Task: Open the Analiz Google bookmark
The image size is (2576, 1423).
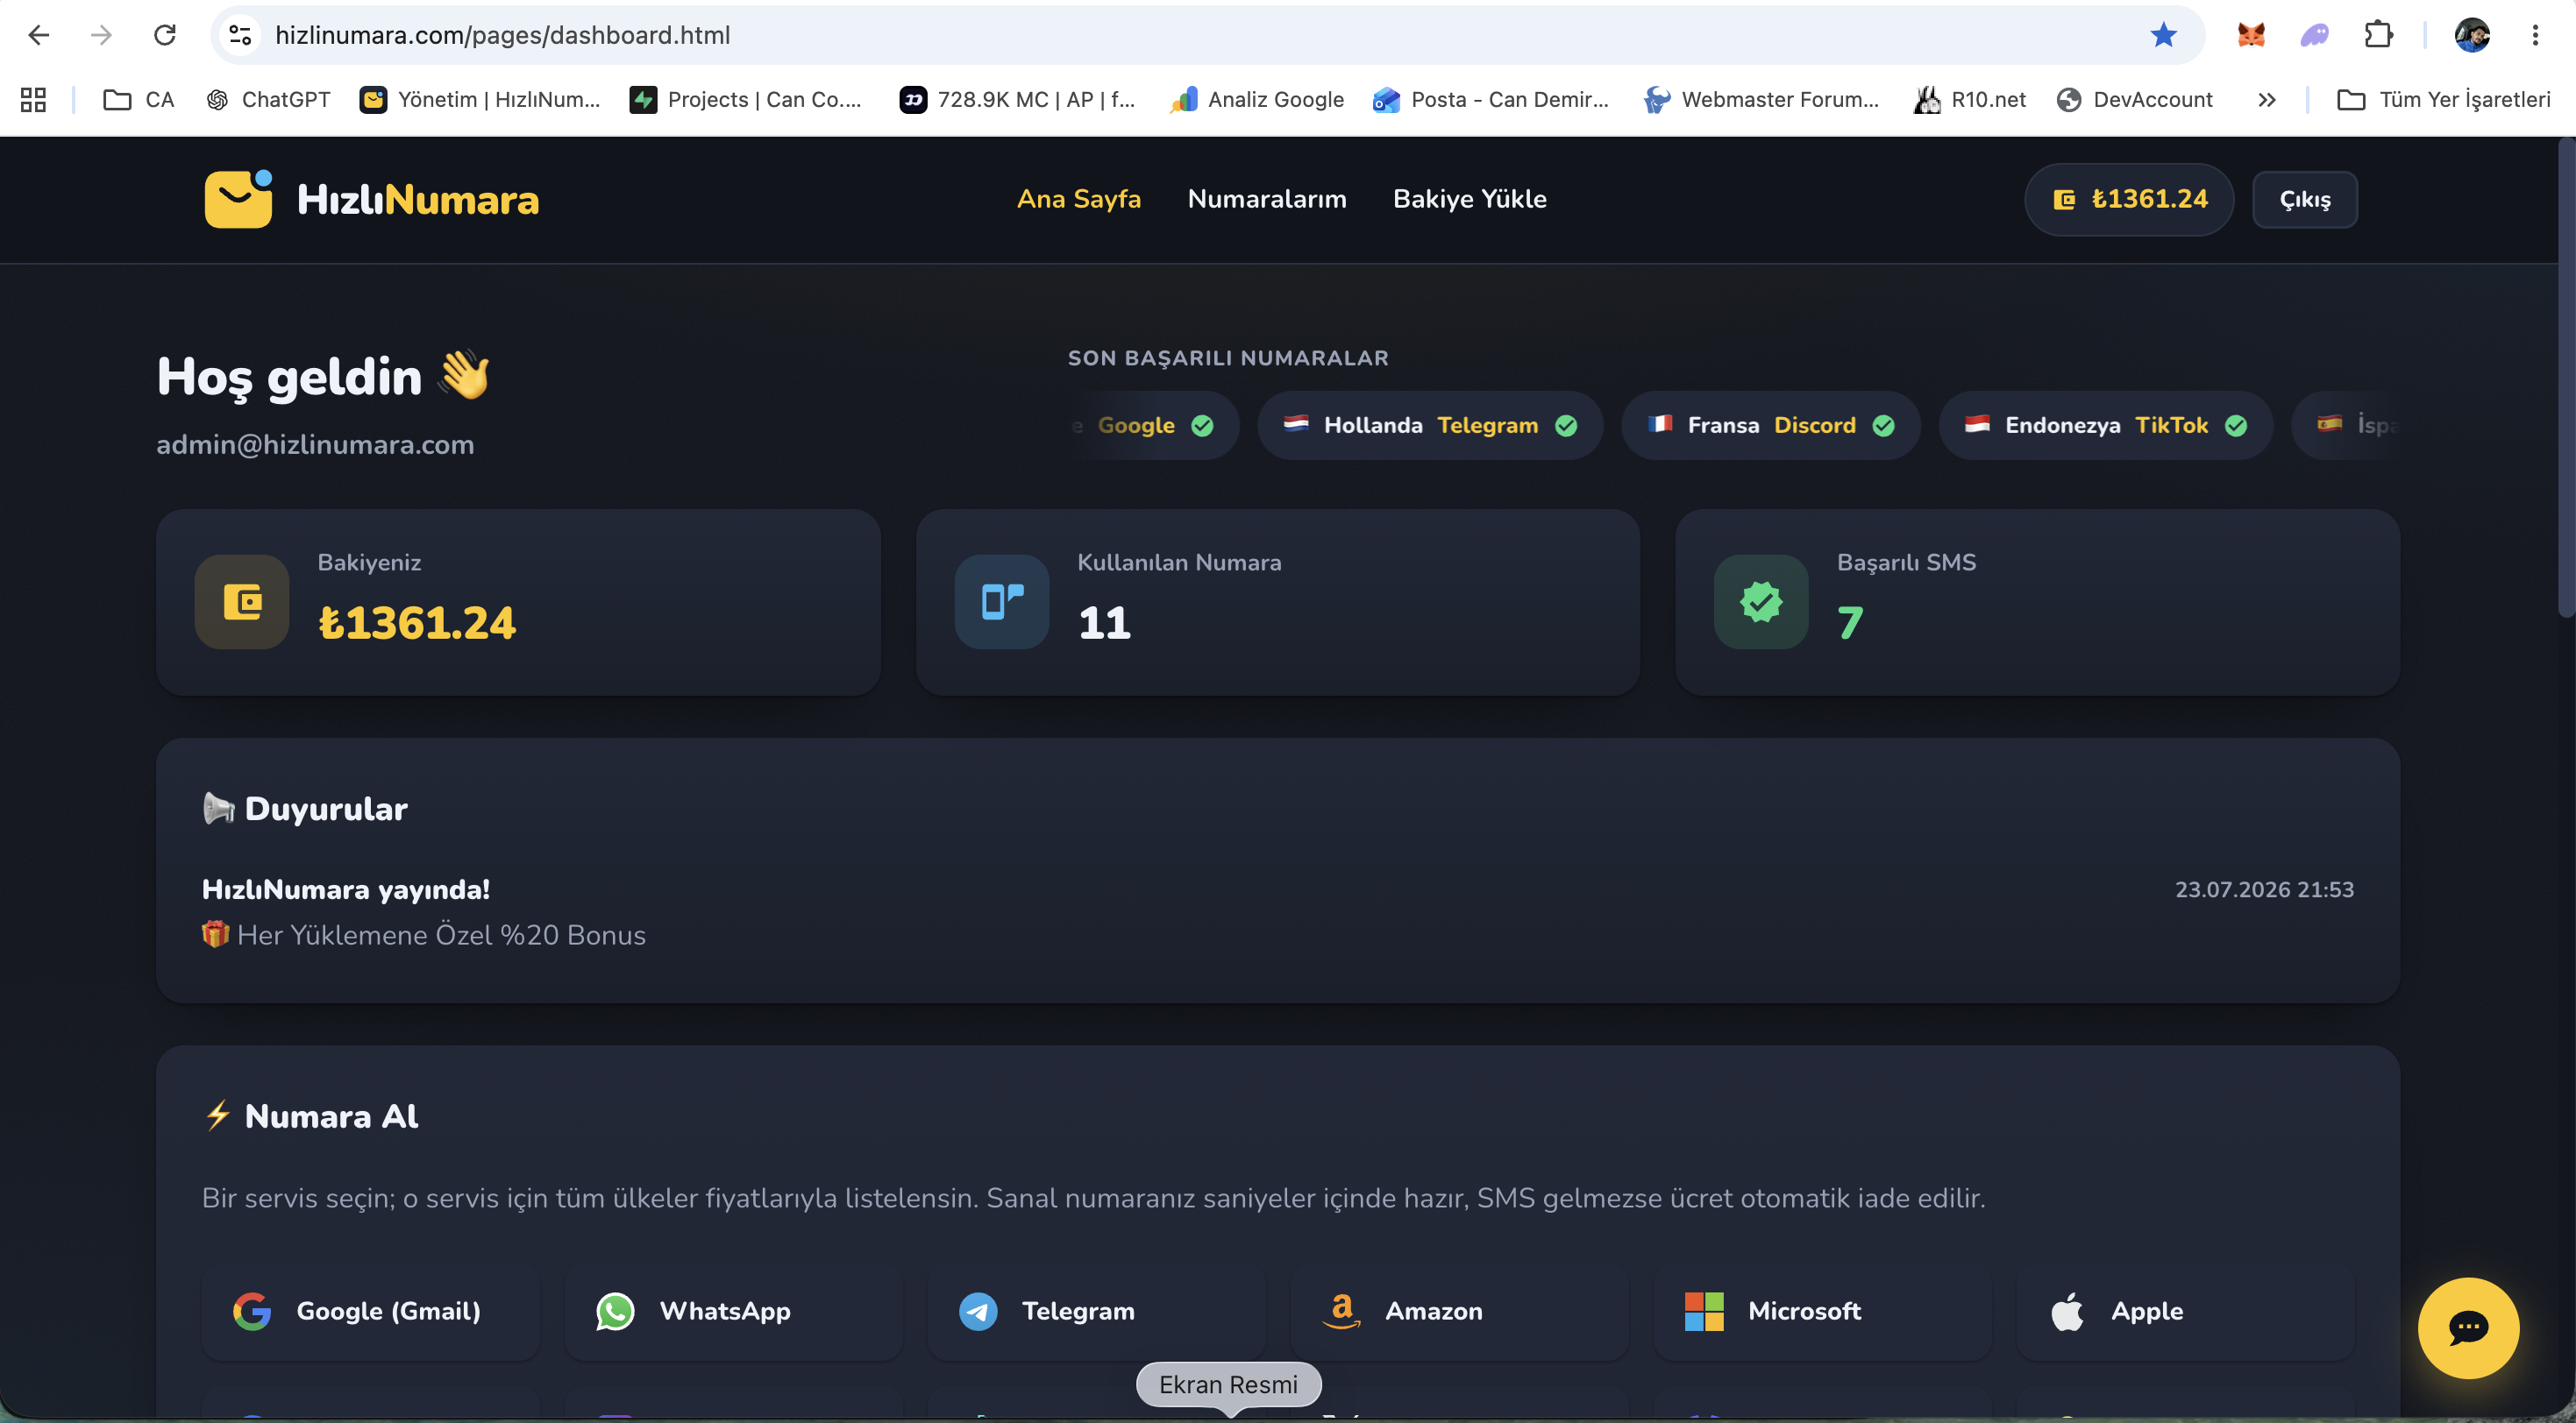Action: pyautogui.click(x=1257, y=99)
